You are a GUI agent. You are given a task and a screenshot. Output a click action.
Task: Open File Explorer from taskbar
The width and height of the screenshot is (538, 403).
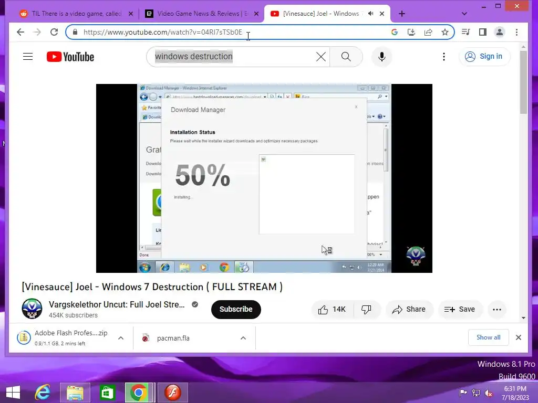[75, 393]
